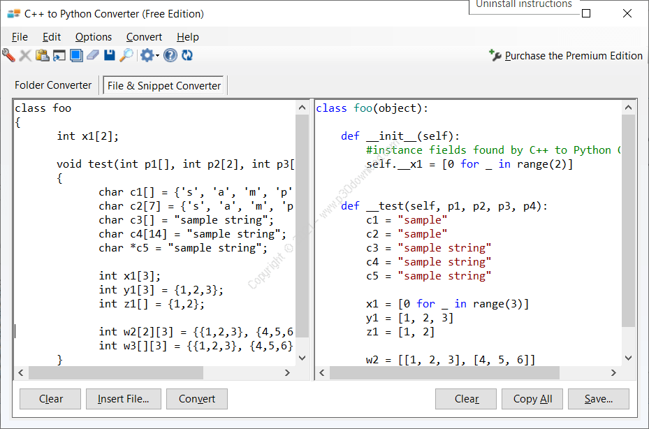
Task: Click Insert File button
Action: pos(123,398)
